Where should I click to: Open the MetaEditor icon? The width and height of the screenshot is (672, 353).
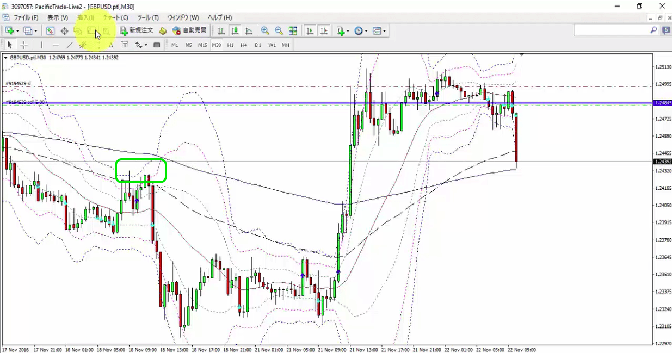point(163,31)
